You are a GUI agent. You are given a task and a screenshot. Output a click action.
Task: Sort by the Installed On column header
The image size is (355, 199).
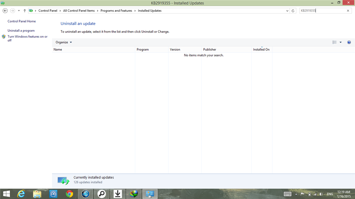262,49
